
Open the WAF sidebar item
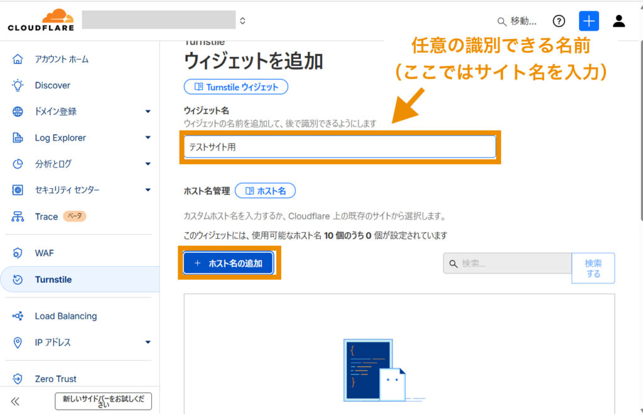[x=44, y=253]
